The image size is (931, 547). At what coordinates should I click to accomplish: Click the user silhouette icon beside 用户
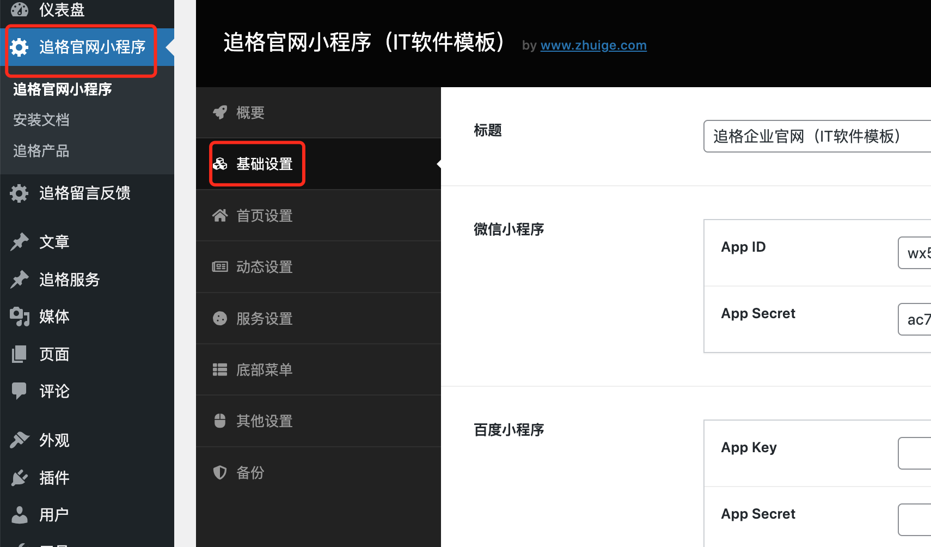[19, 515]
